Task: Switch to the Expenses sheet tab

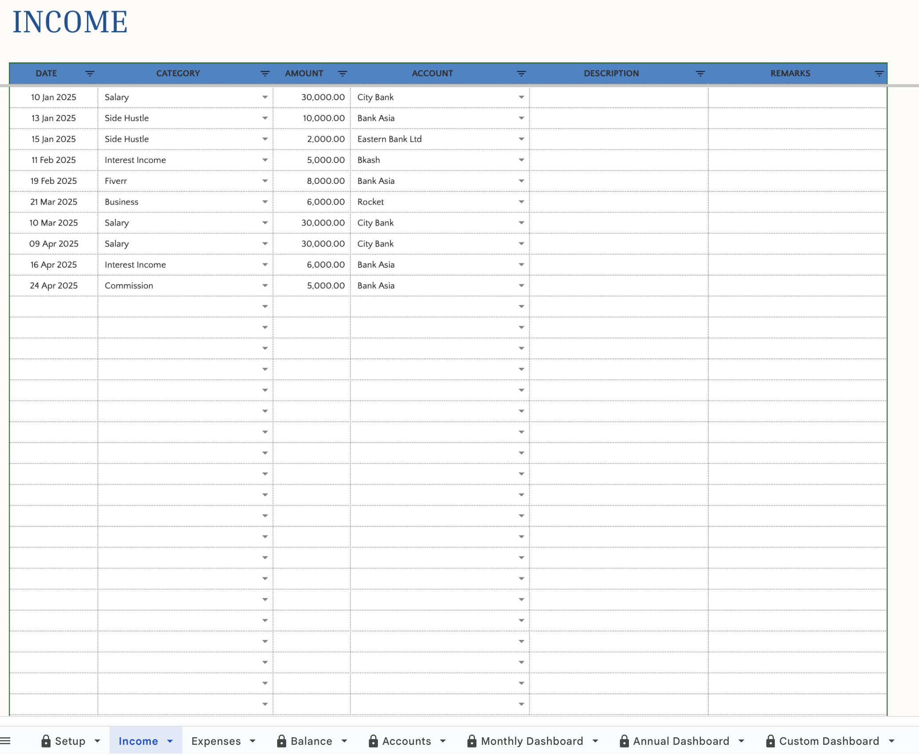Action: tap(216, 741)
